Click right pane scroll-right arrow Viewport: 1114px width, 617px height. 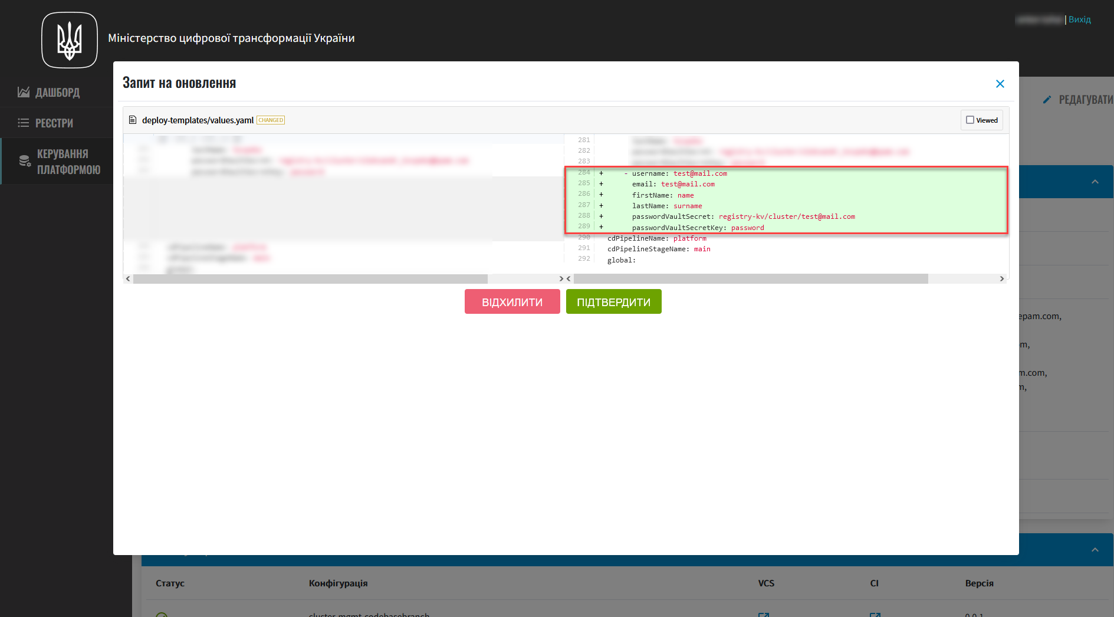point(1001,278)
